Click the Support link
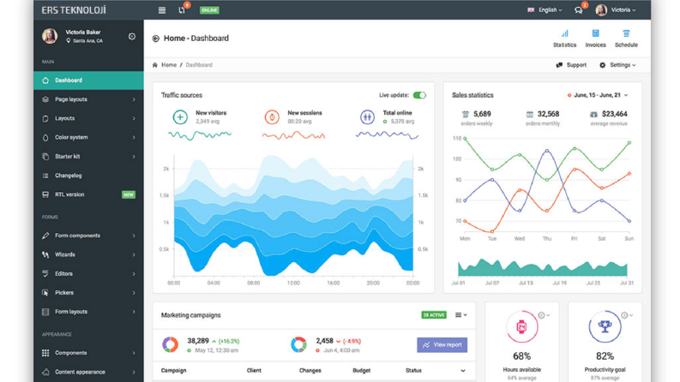The width and height of the screenshot is (680, 382). (x=571, y=65)
